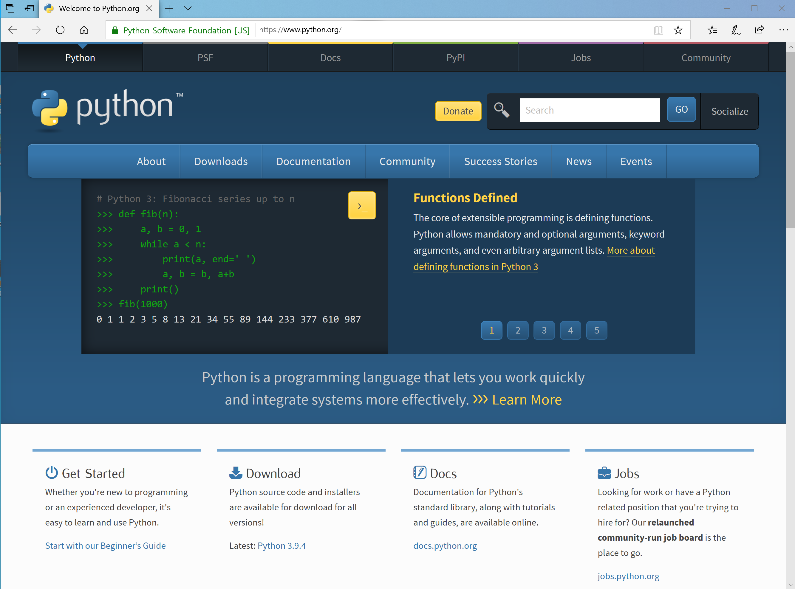Click the terminal launch icon

pos(363,205)
